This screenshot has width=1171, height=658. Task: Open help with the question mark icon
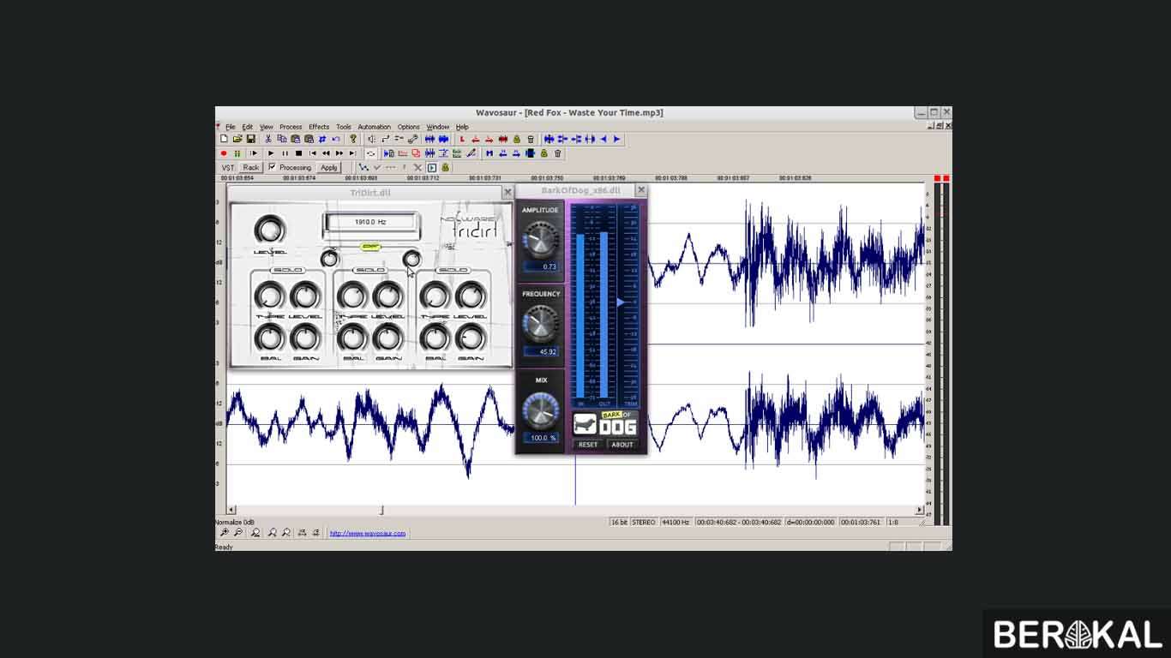click(x=353, y=139)
